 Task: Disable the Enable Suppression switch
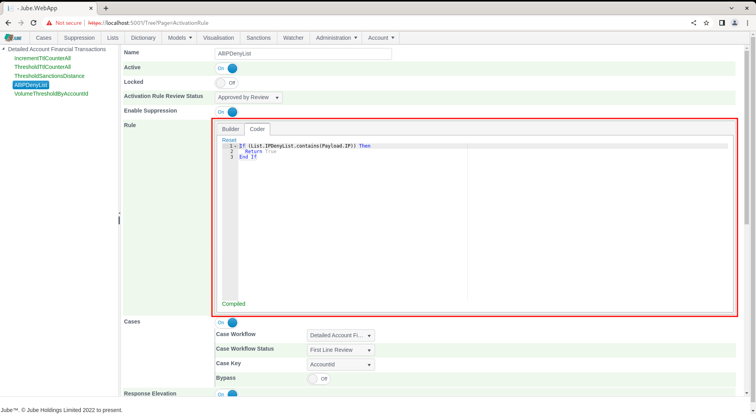[x=227, y=112]
